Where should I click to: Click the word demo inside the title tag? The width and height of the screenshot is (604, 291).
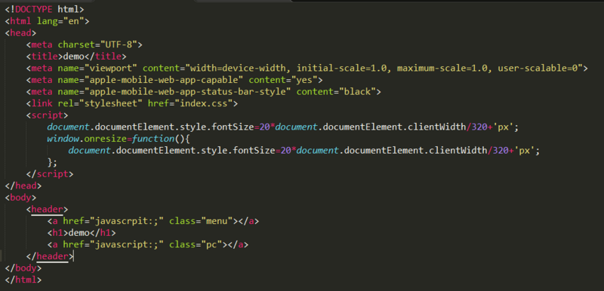coord(73,57)
